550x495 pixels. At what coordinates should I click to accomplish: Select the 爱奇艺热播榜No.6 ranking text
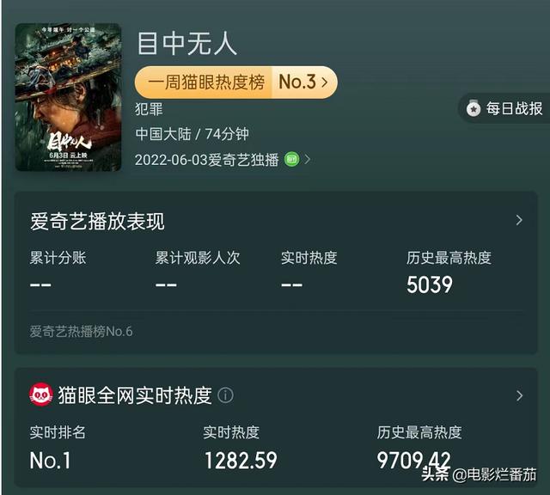[x=81, y=332]
